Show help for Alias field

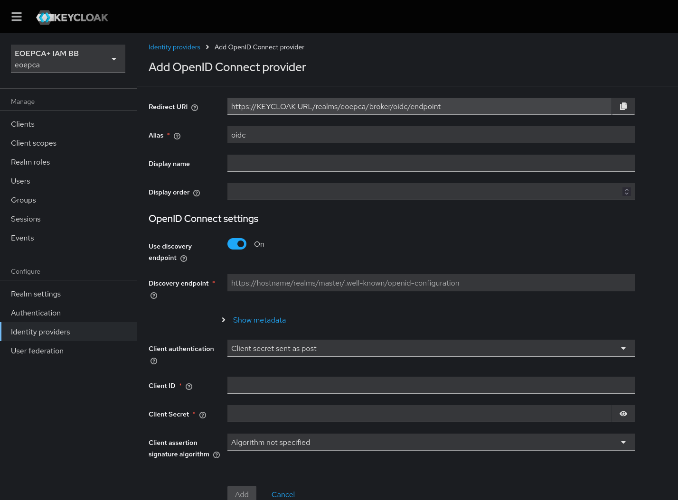click(177, 136)
